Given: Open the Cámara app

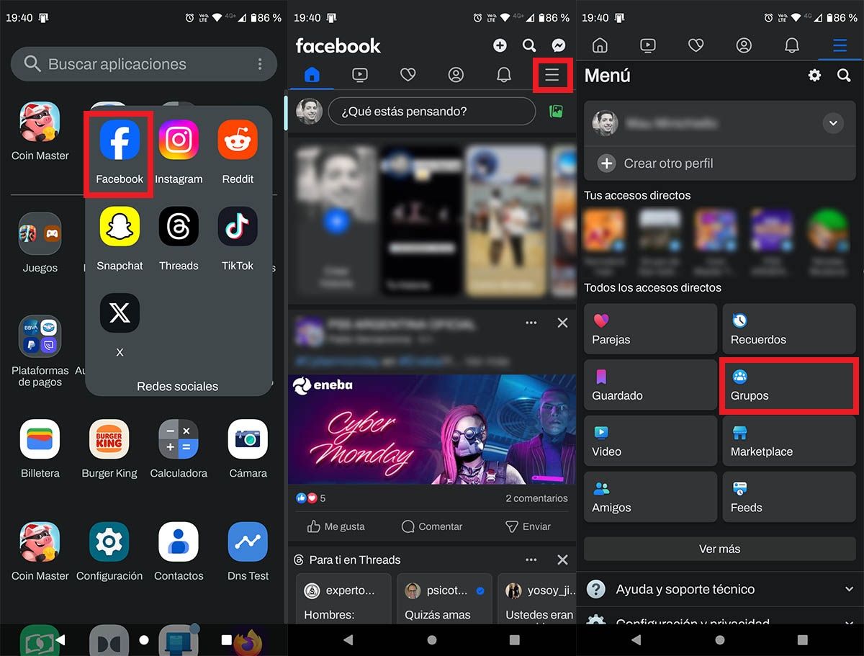Looking at the screenshot, I should click(x=248, y=439).
